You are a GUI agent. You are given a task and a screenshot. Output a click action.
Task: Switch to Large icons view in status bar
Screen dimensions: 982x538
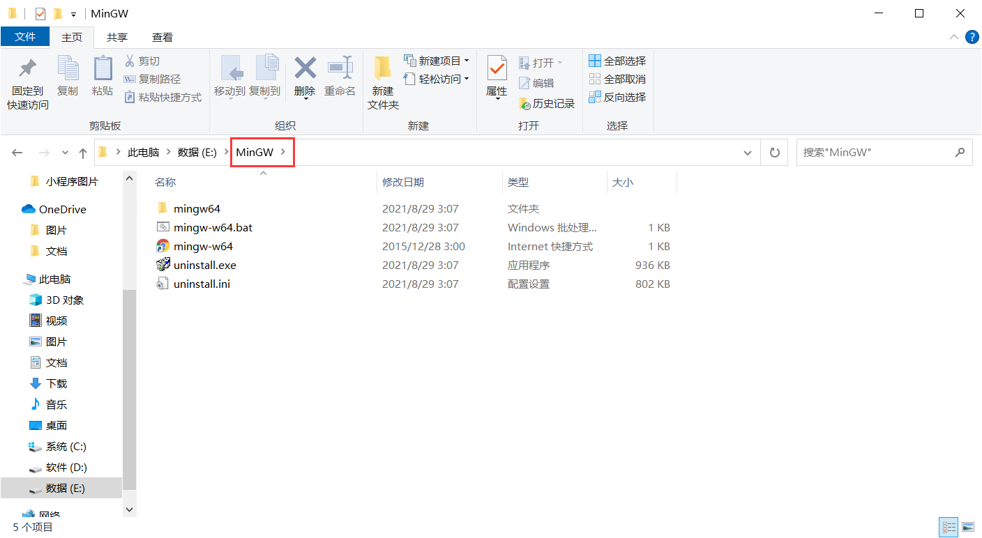click(967, 527)
